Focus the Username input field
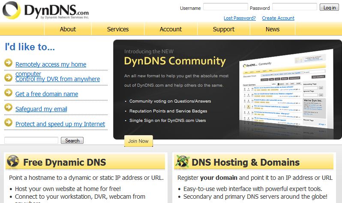342x203 pixels. pyautogui.click(x=225, y=7)
